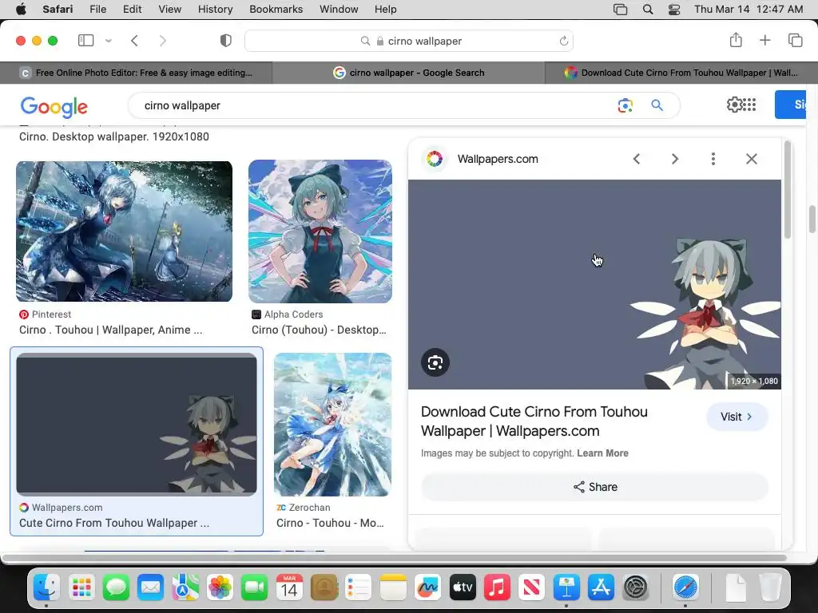Open Keynote from the Dock
This screenshot has height=613, width=818.
click(566, 587)
